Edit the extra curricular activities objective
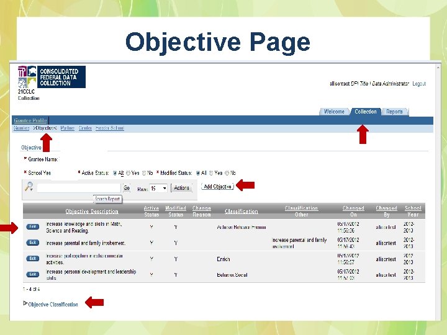Image resolution: width=447 pixels, height=335 pixels. tap(32, 259)
